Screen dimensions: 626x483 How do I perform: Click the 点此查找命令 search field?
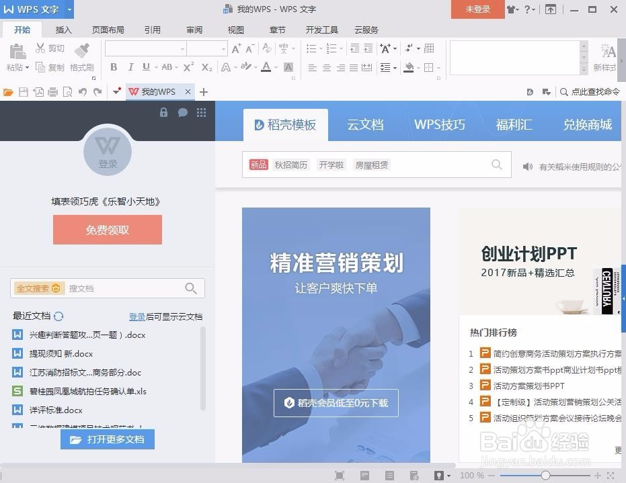point(590,92)
